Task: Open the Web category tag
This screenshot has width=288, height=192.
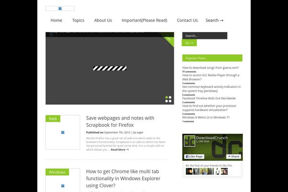Action: click(x=53, y=119)
